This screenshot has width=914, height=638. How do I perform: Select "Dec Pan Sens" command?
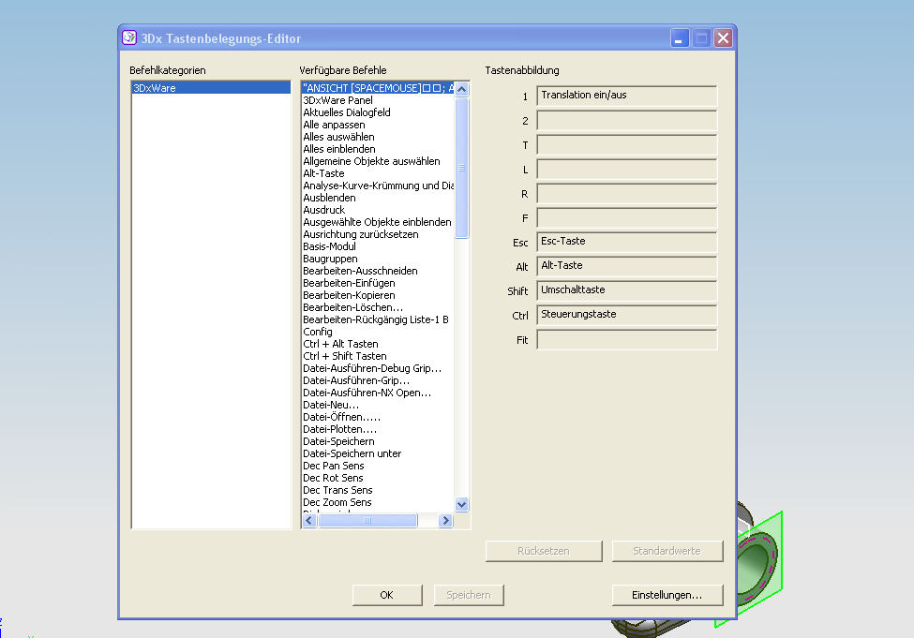[377, 467]
